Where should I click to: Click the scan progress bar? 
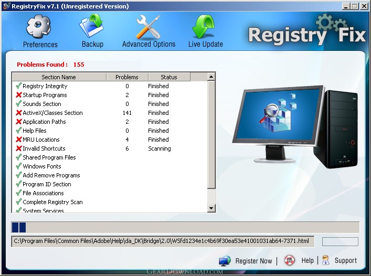pos(185,227)
